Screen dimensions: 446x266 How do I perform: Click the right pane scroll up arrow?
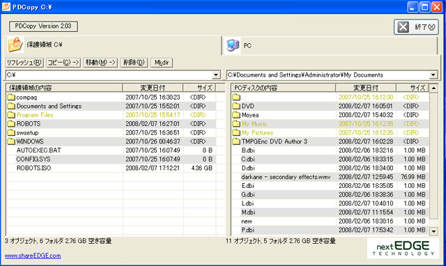(x=433, y=88)
